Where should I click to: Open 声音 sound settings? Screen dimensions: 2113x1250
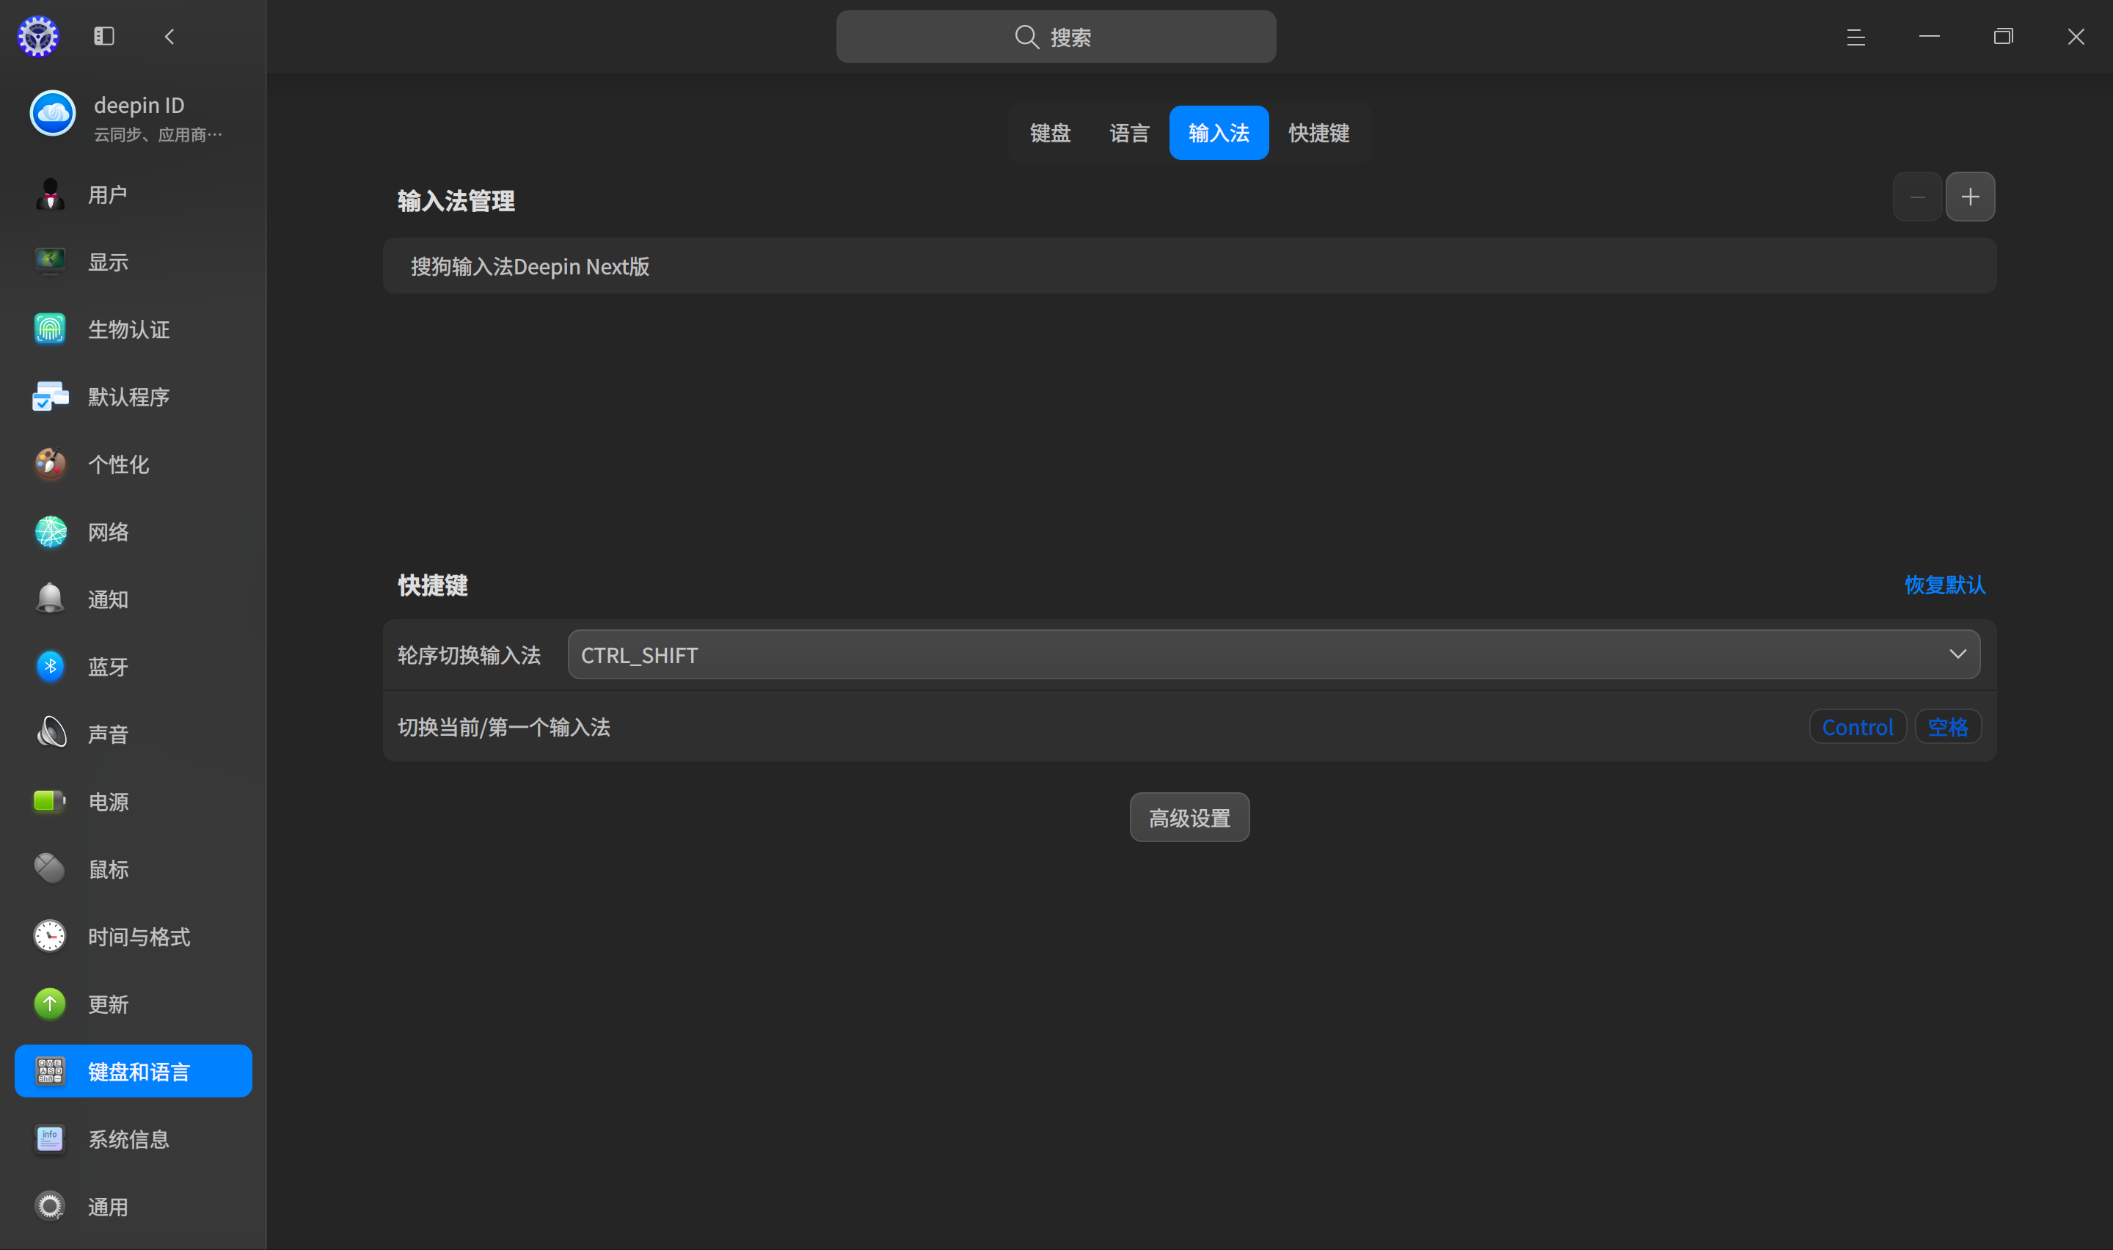click(133, 734)
